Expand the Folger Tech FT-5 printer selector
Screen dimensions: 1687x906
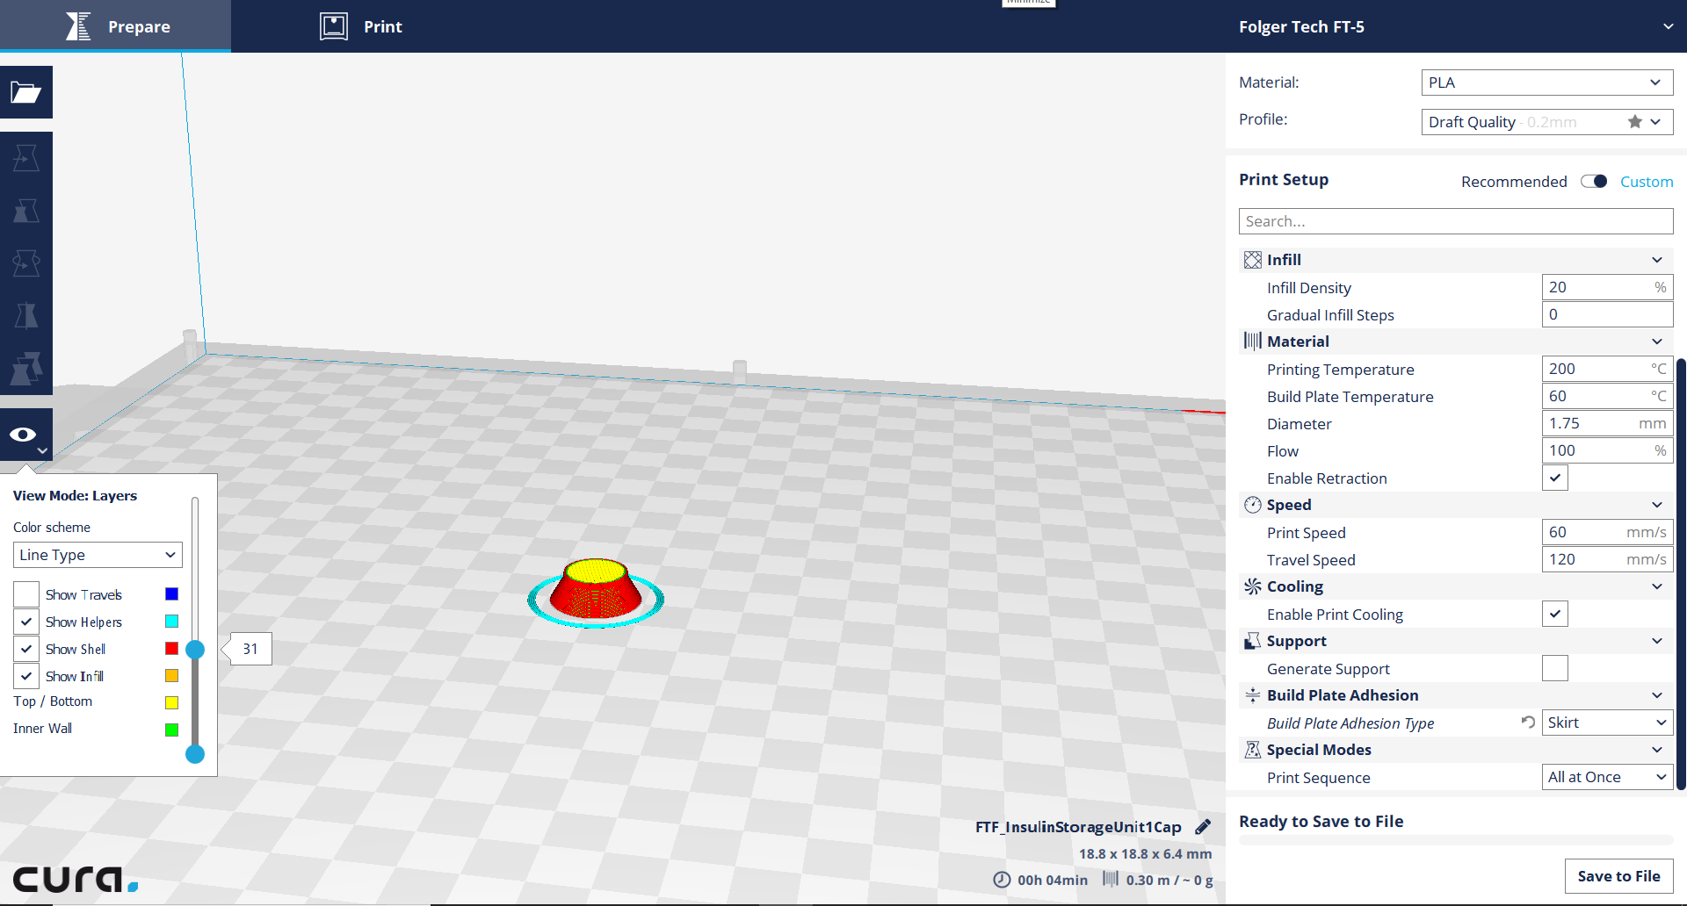(1456, 26)
